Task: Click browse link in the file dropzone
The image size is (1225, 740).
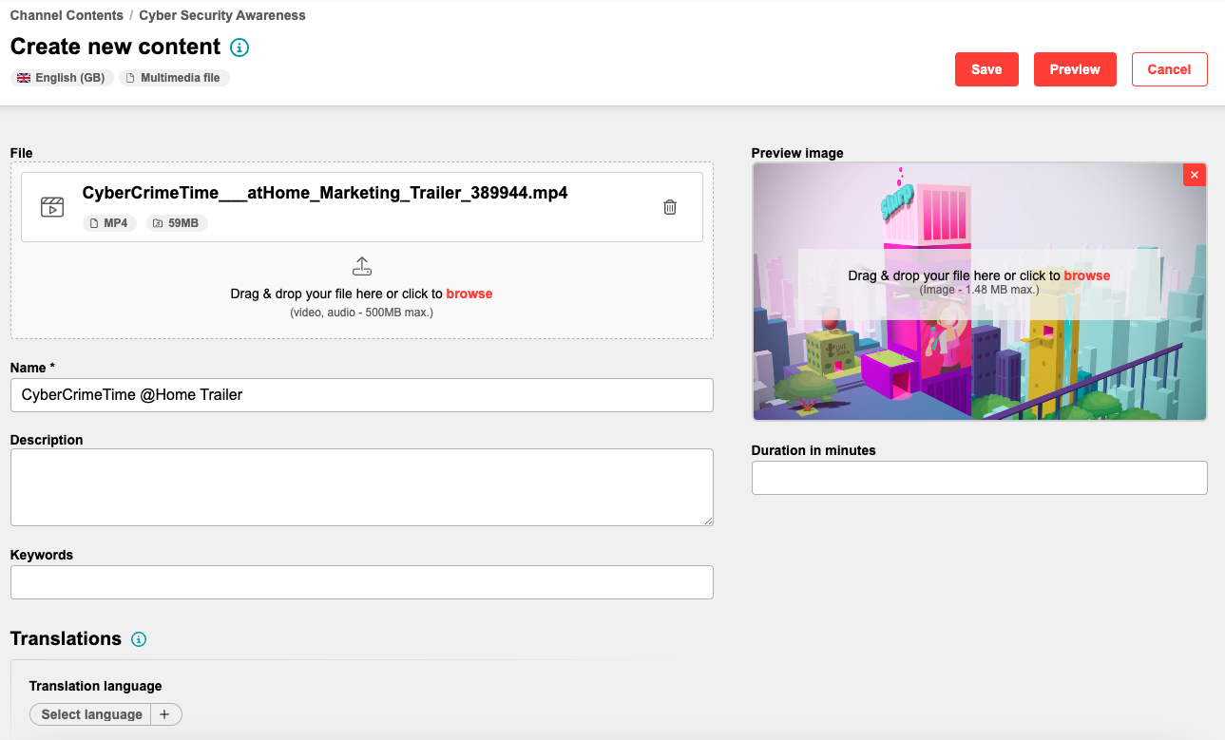Action: pyautogui.click(x=469, y=294)
